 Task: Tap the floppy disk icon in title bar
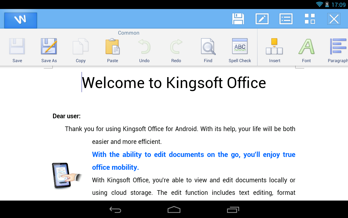[238, 19]
